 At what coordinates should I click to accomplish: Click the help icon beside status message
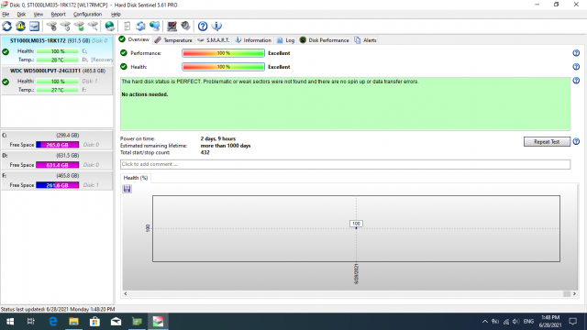pos(576,81)
